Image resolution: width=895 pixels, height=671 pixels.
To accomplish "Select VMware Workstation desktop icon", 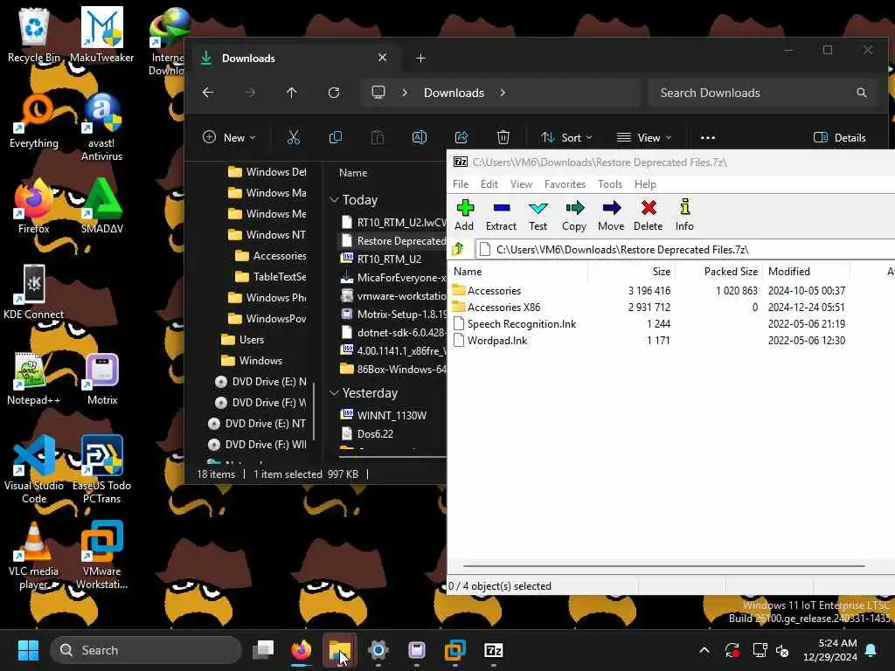I will 101,555.
